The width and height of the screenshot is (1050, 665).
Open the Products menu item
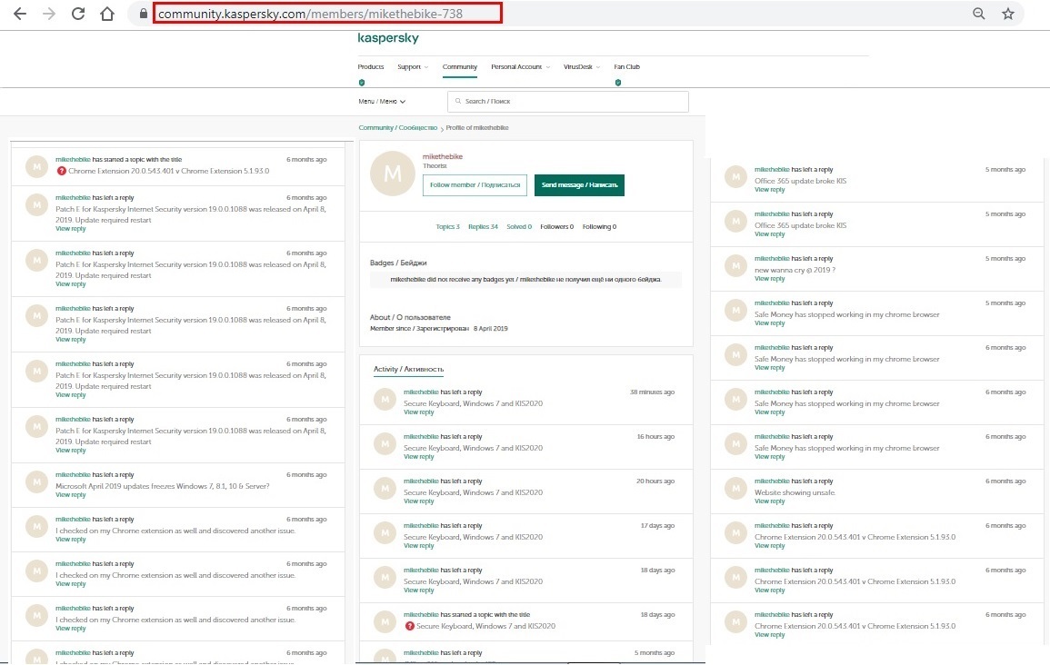[371, 67]
